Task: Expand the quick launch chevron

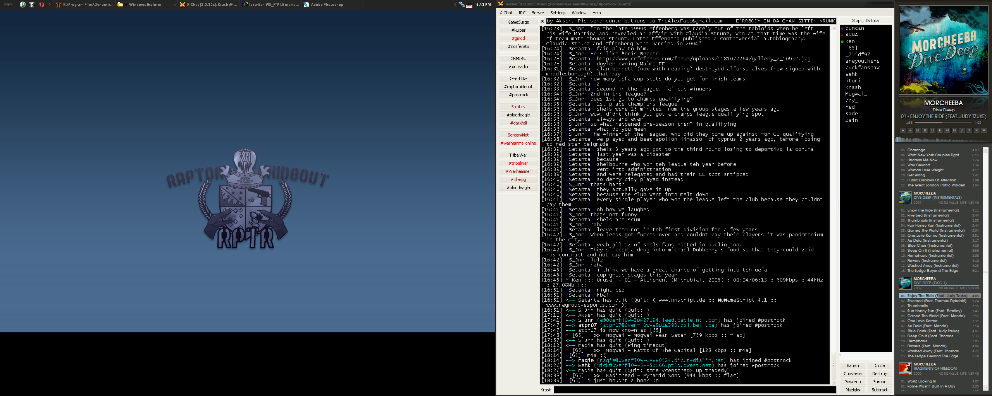Action: pos(50,5)
